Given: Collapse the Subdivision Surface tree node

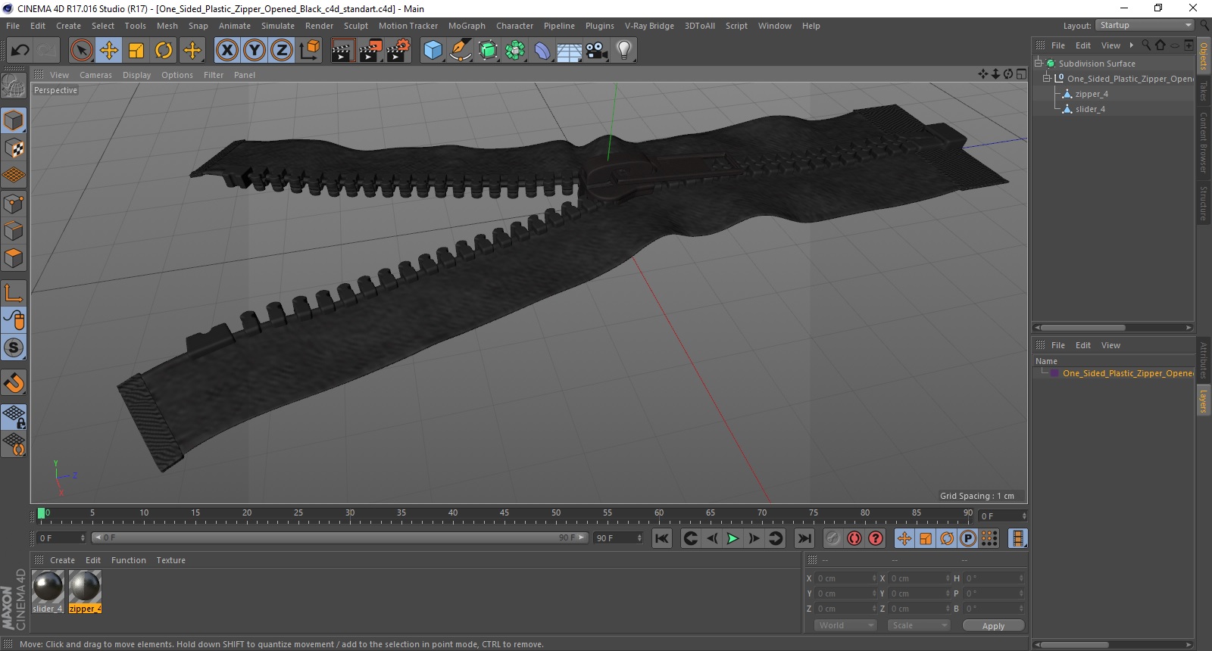Looking at the screenshot, I should 1039,64.
